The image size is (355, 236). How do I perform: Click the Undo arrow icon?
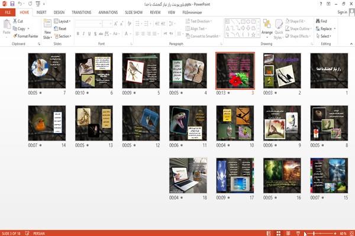pos(20,4)
